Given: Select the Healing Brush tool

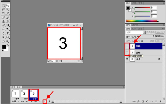Looking at the screenshot, I should 3,18.
